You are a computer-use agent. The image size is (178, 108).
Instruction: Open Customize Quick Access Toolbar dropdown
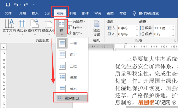pyautogui.click(x=34, y=4)
